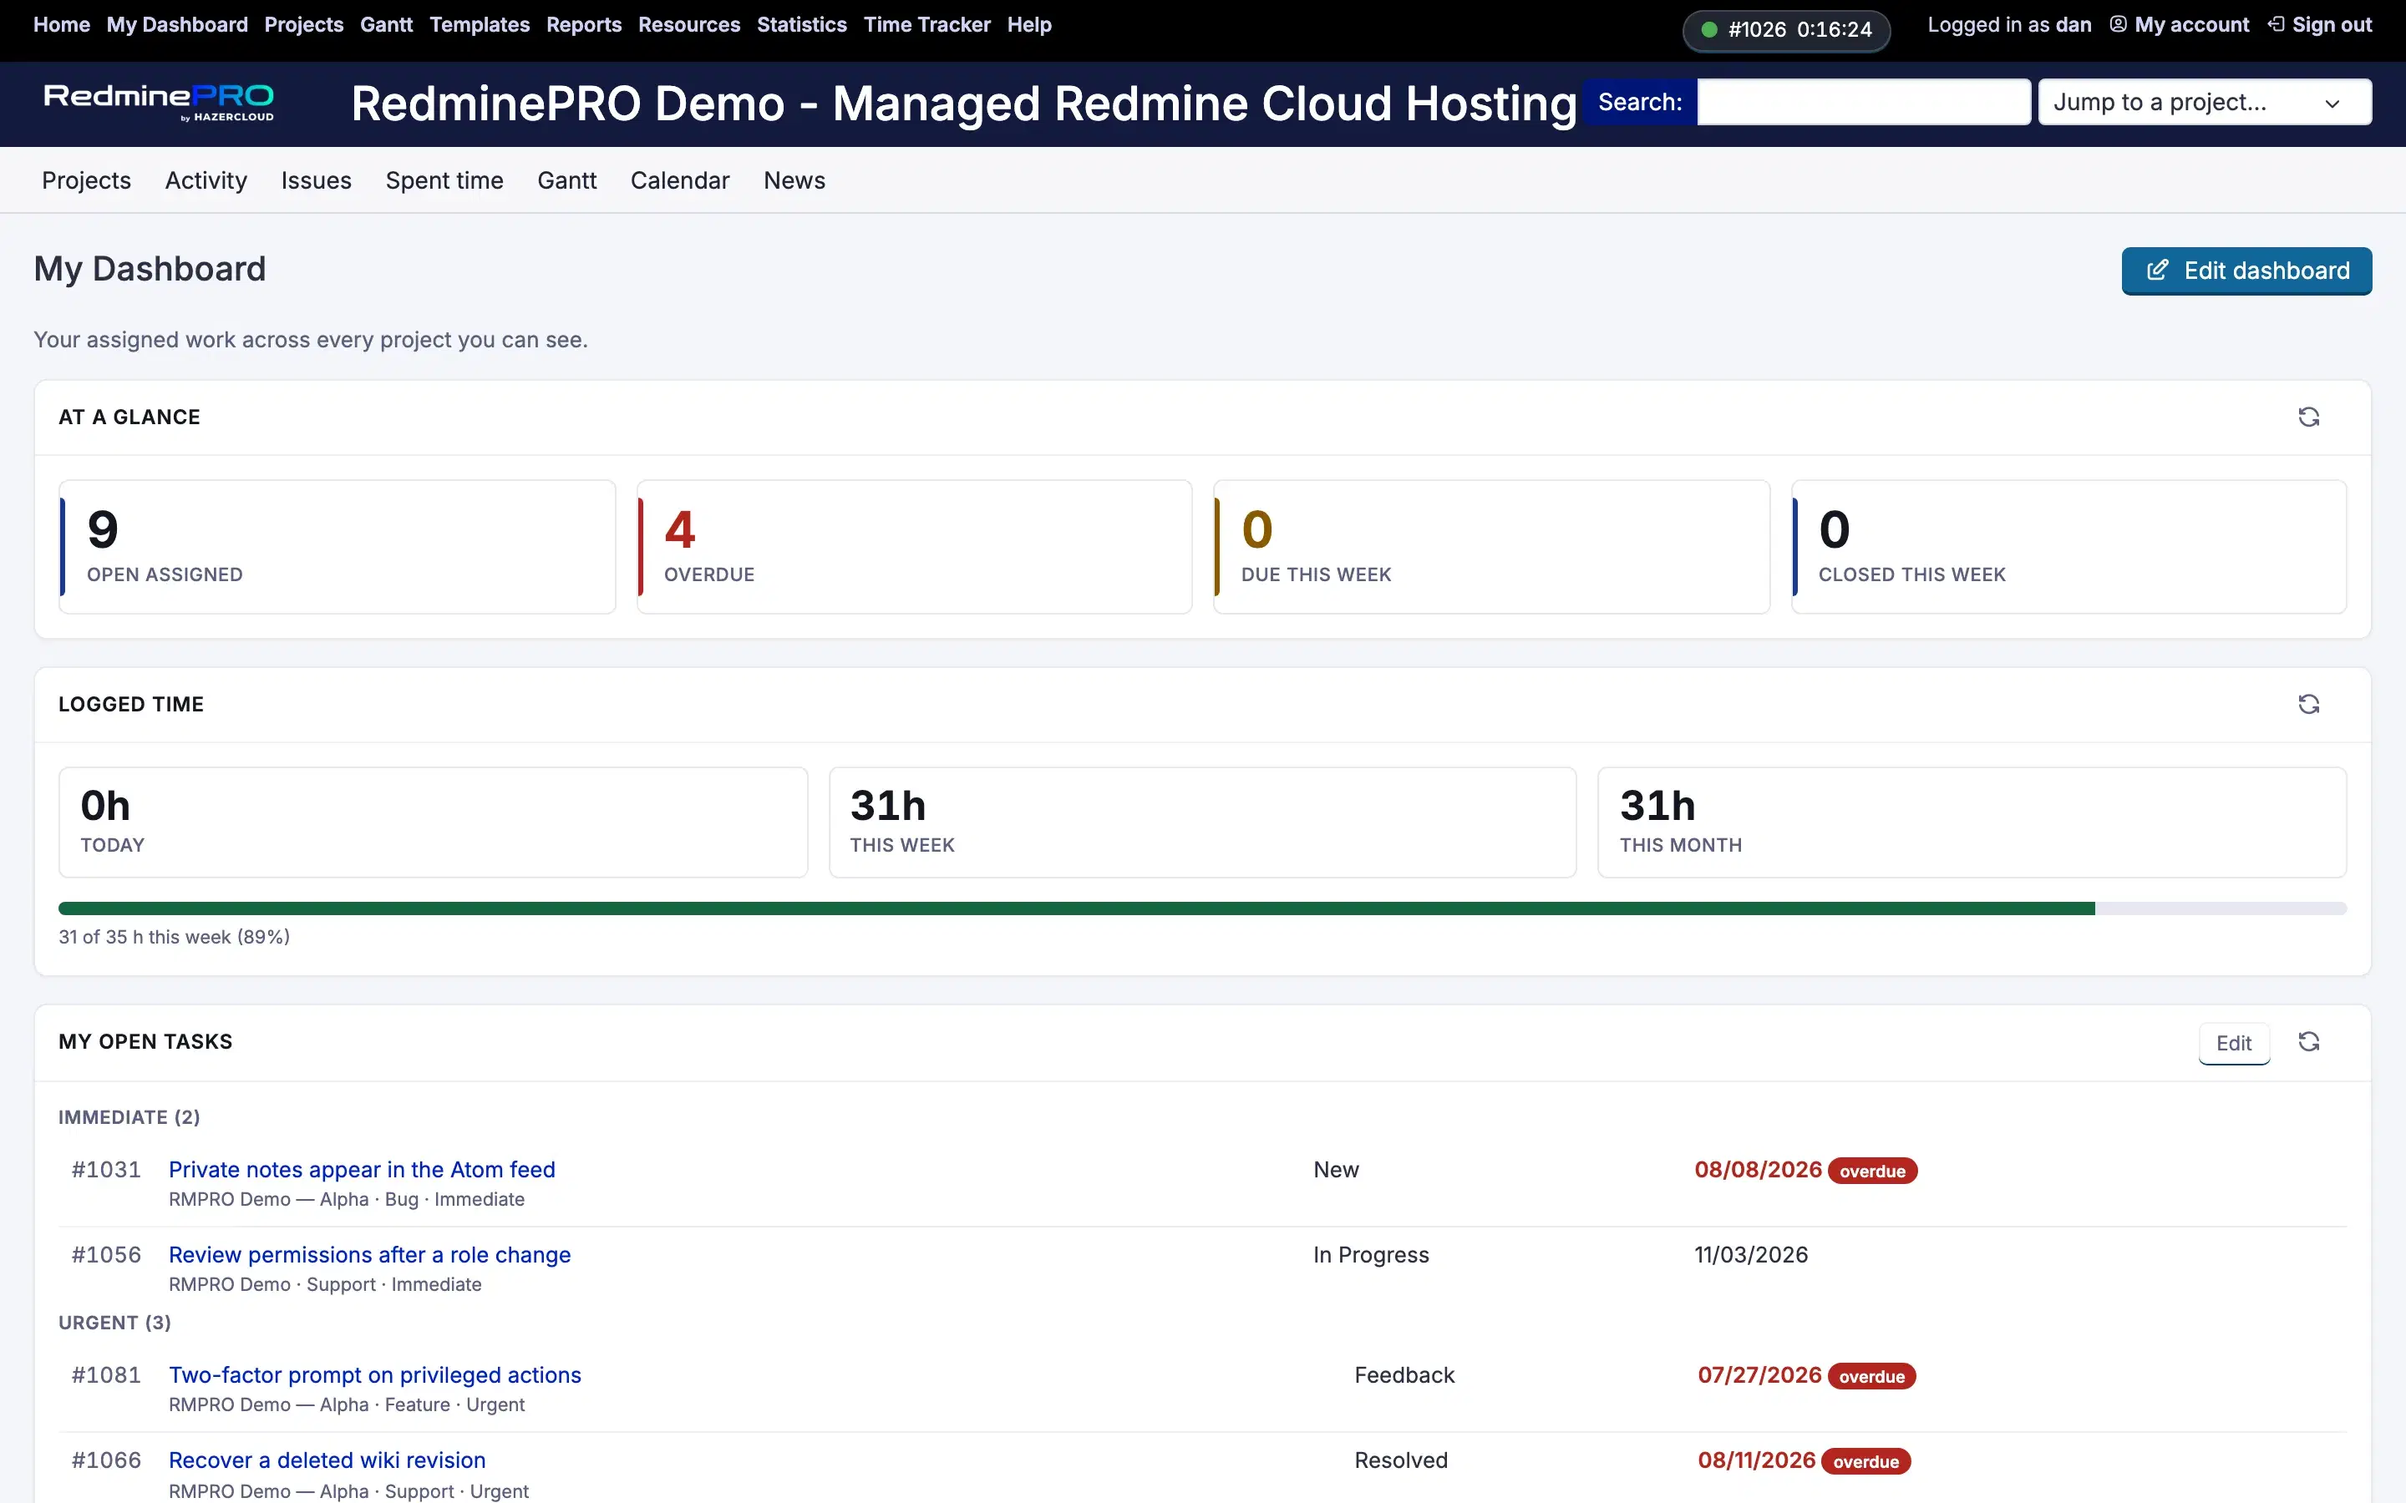Click the Due This Week stat card
Screen dimensions: 2406x1503
click(x=1491, y=547)
